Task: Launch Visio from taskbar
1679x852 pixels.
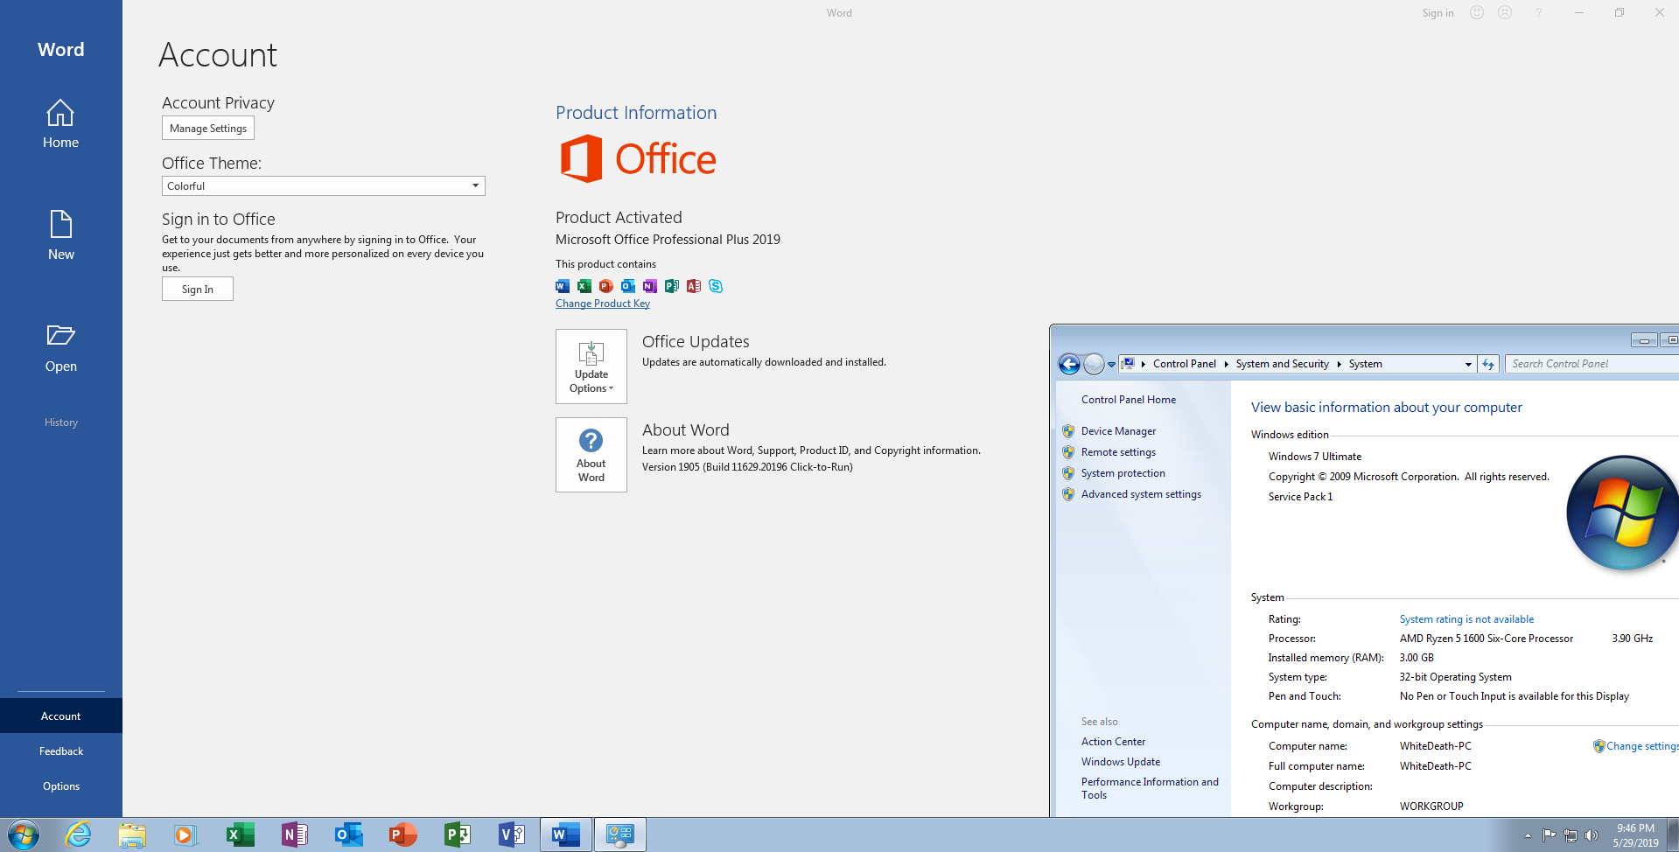Action: point(511,835)
